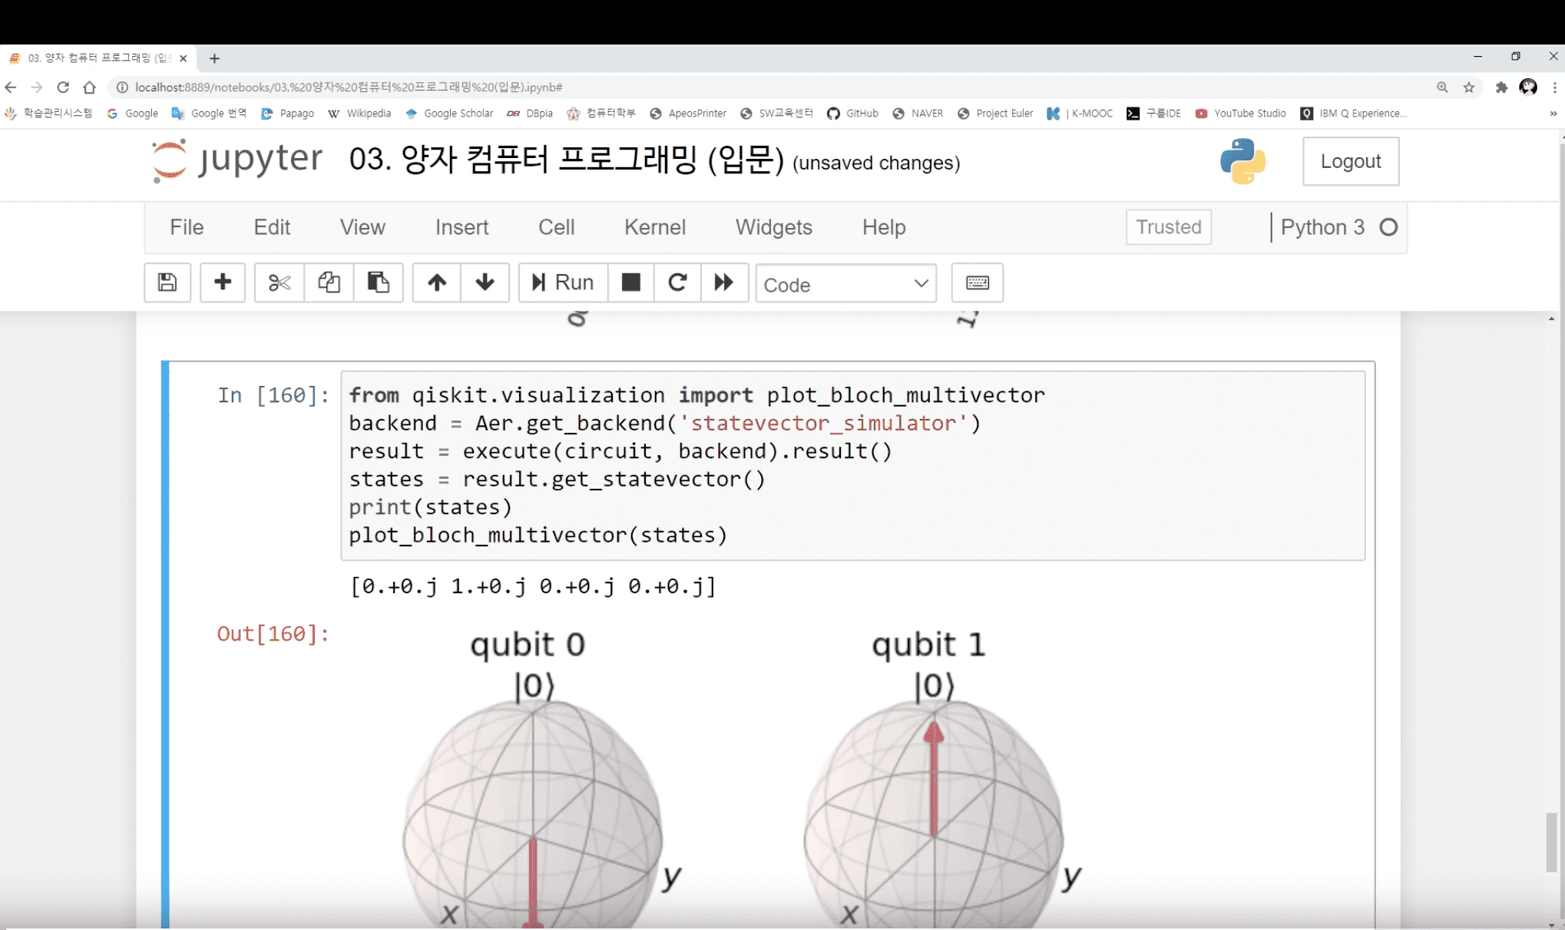Open the Papago bookmark
This screenshot has width=1565, height=930.
[x=287, y=114]
